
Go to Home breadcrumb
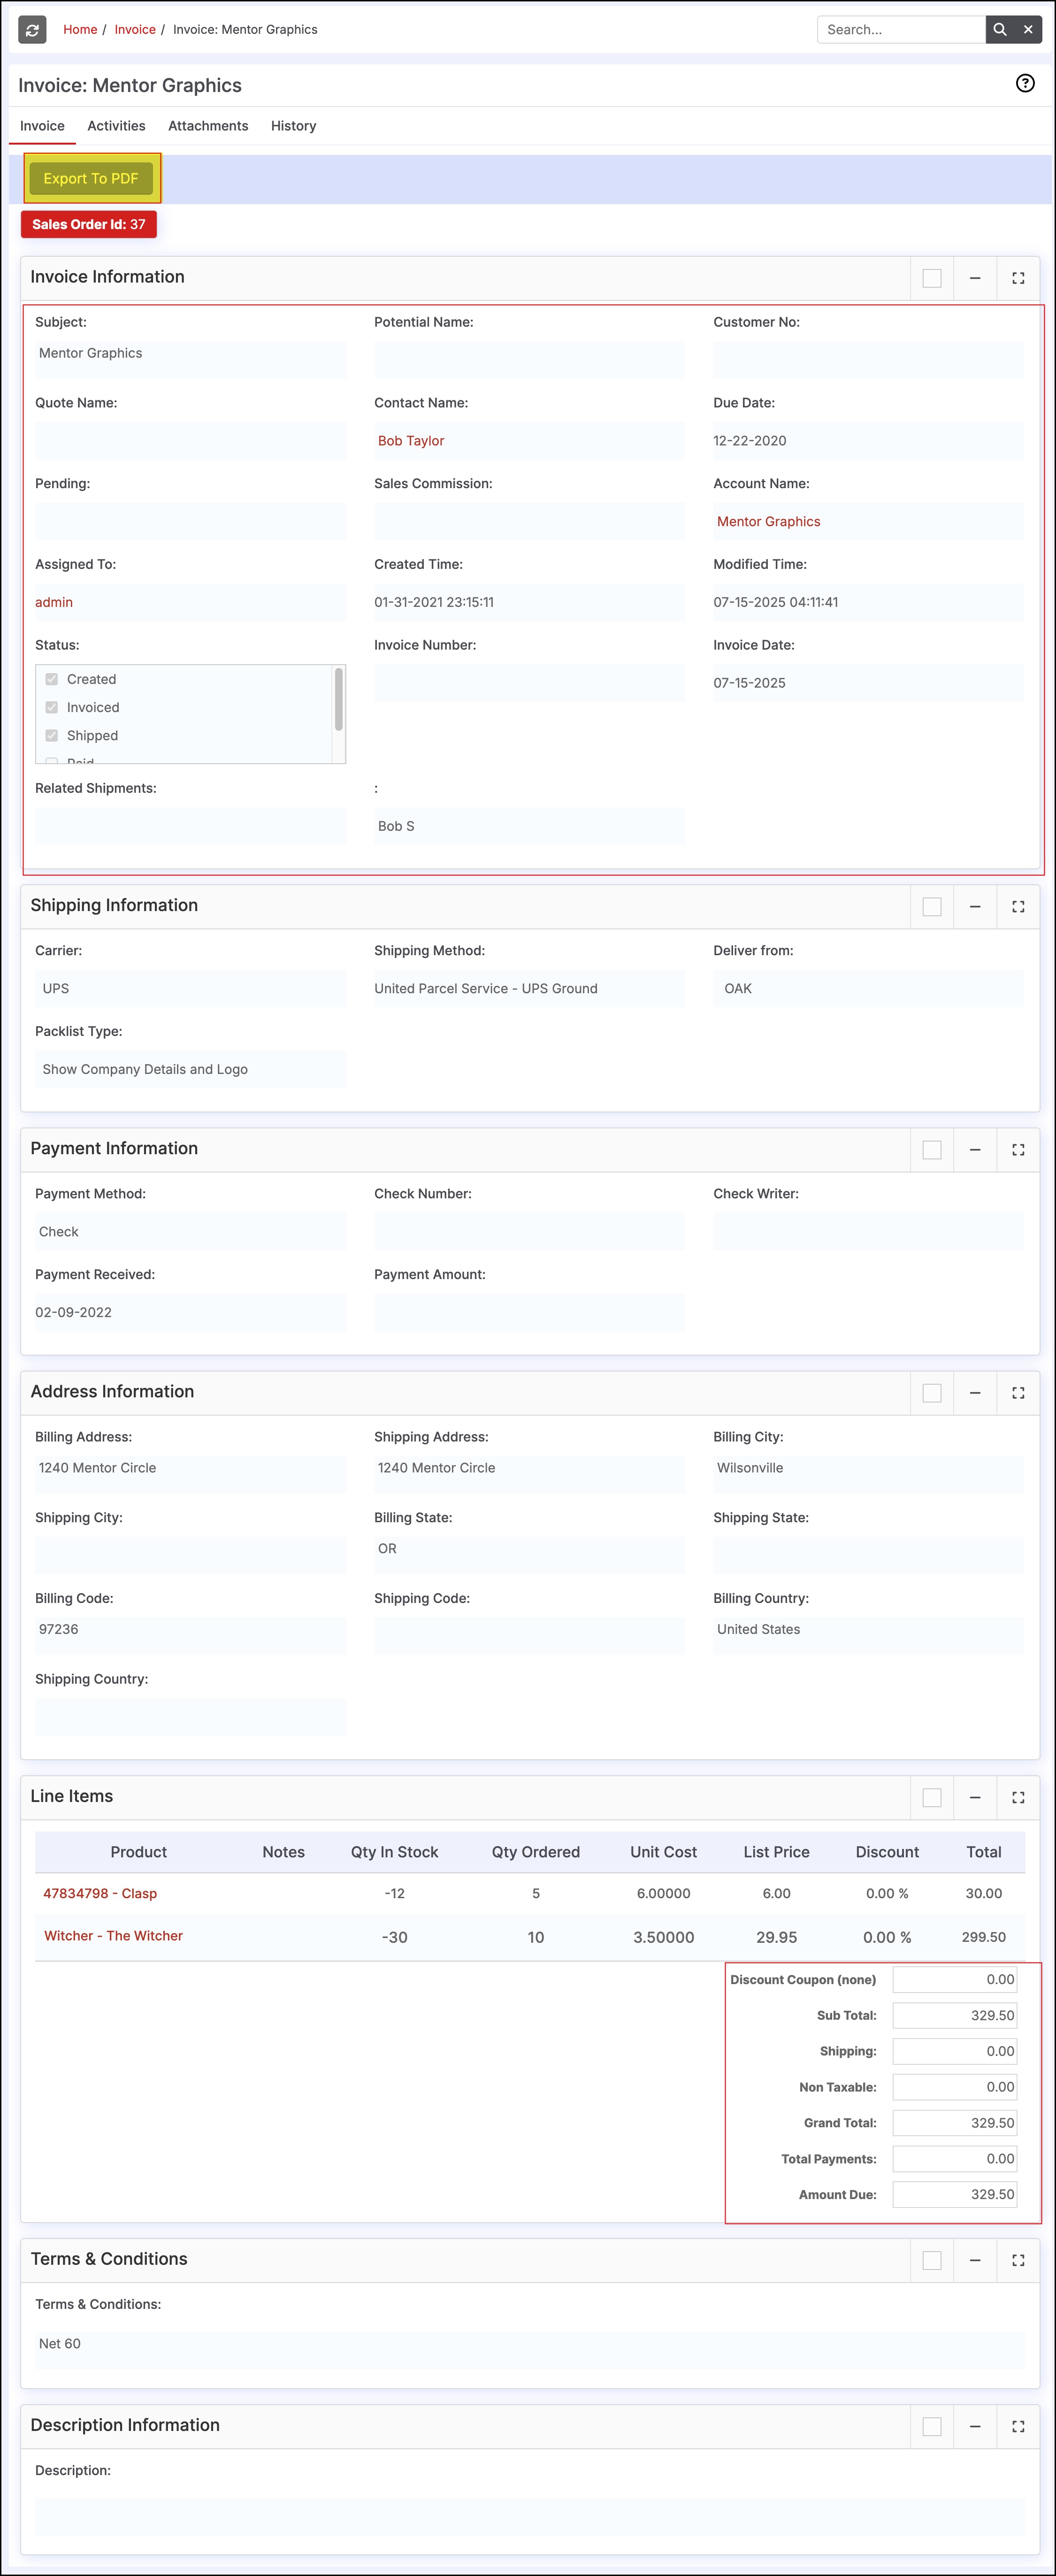click(80, 30)
